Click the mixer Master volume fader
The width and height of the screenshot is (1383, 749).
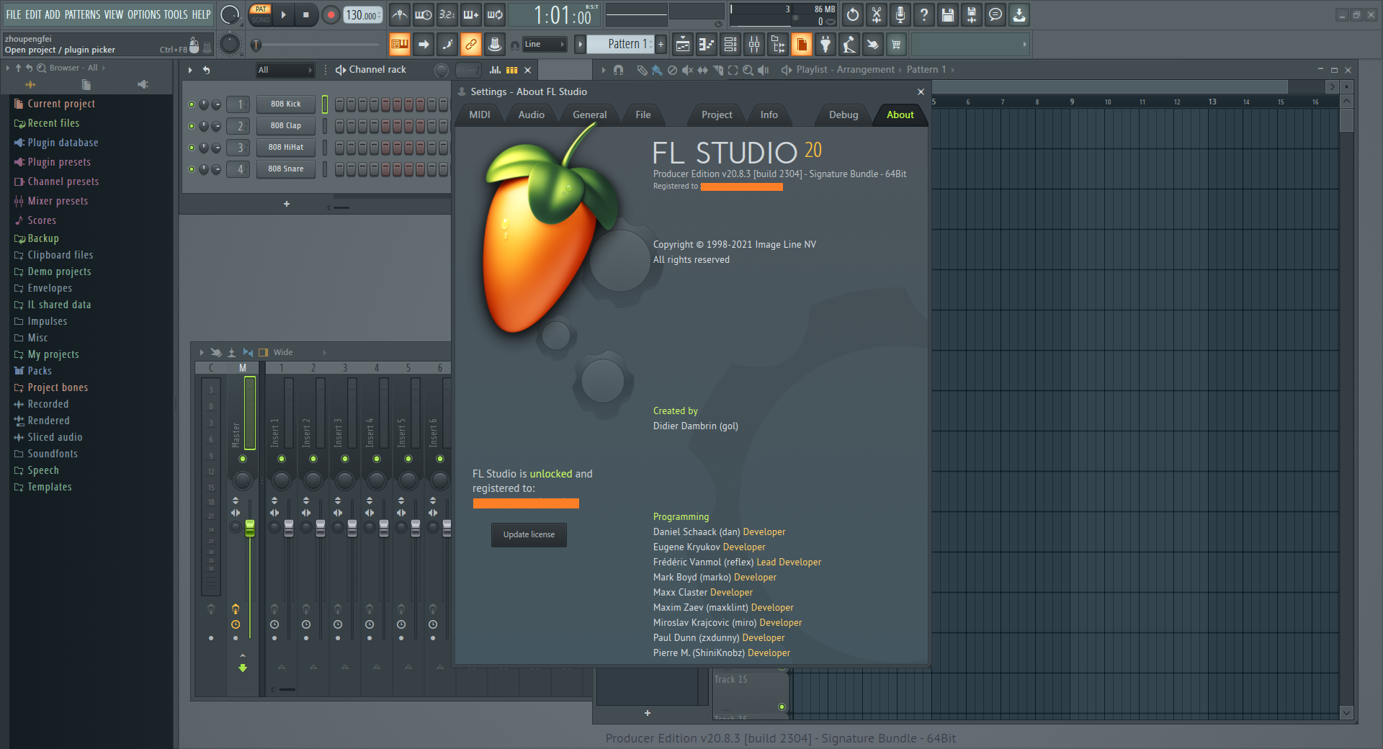[x=250, y=528]
